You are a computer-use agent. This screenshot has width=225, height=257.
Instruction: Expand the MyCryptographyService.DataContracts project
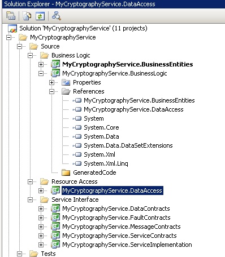[x=41, y=209]
